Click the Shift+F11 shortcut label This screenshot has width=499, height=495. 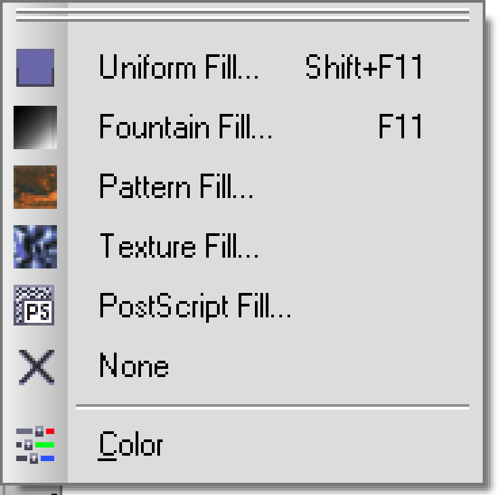coord(364,67)
